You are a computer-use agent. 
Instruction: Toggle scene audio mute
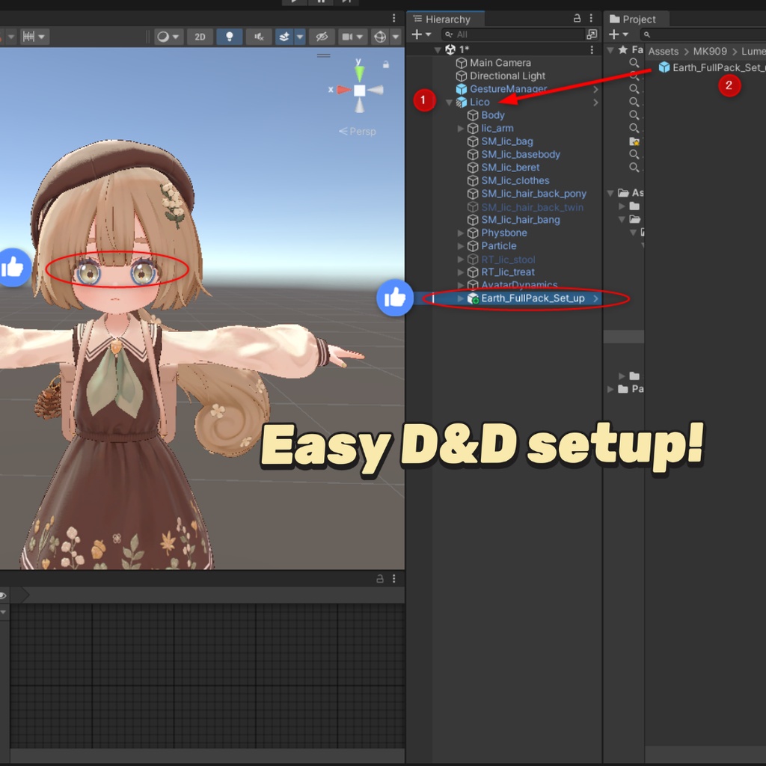tap(259, 37)
